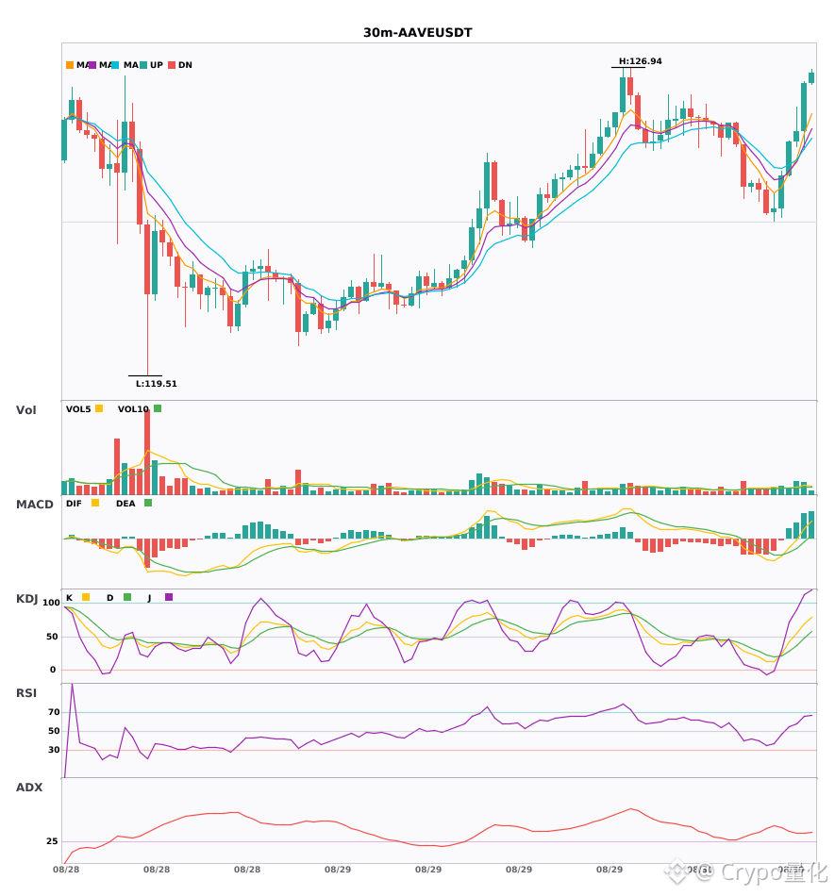
Task: Click the 50 value on RSI axis
Action: 55,731
